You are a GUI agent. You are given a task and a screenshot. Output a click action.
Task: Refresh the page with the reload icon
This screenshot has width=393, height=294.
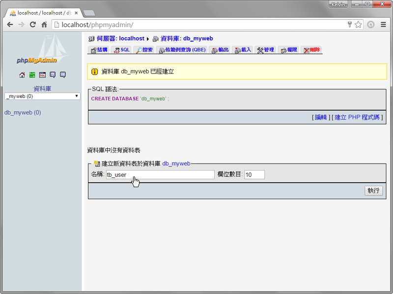click(33, 24)
